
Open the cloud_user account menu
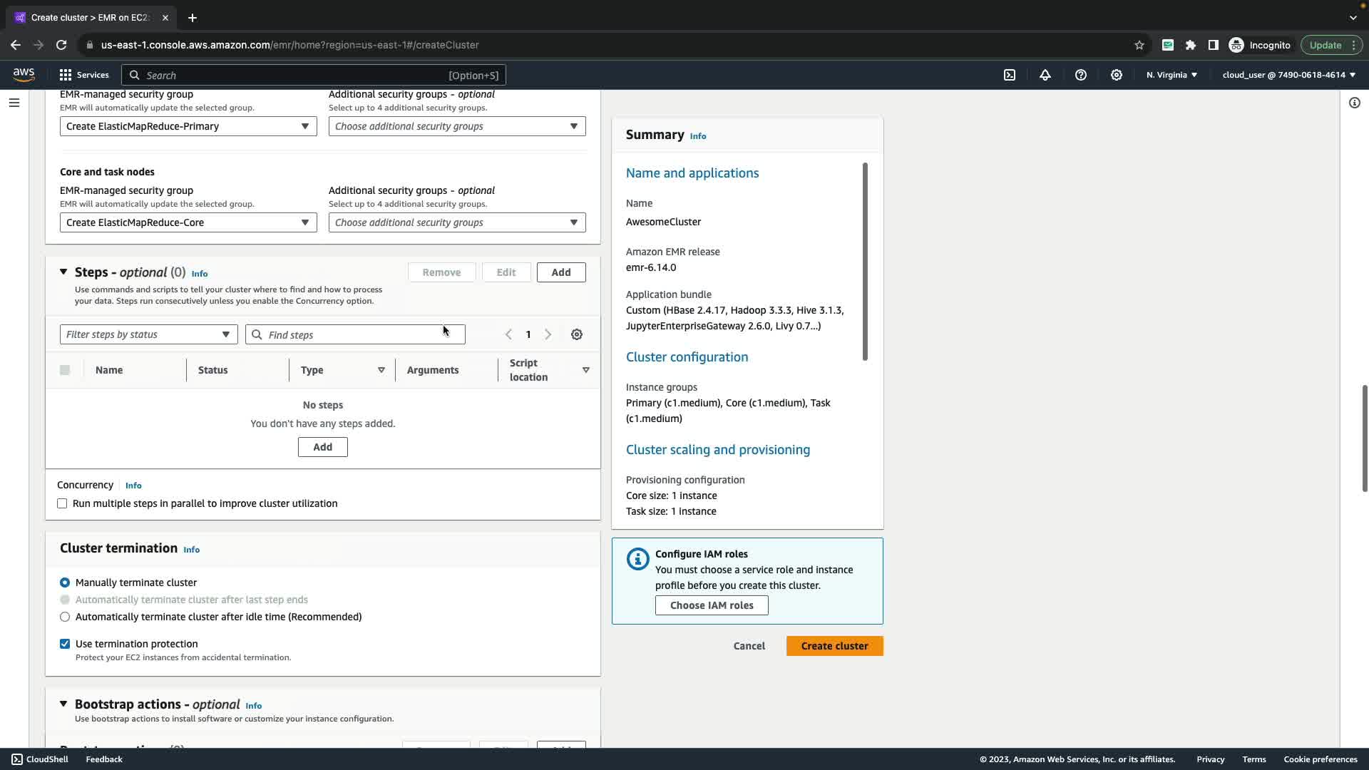(x=1288, y=75)
